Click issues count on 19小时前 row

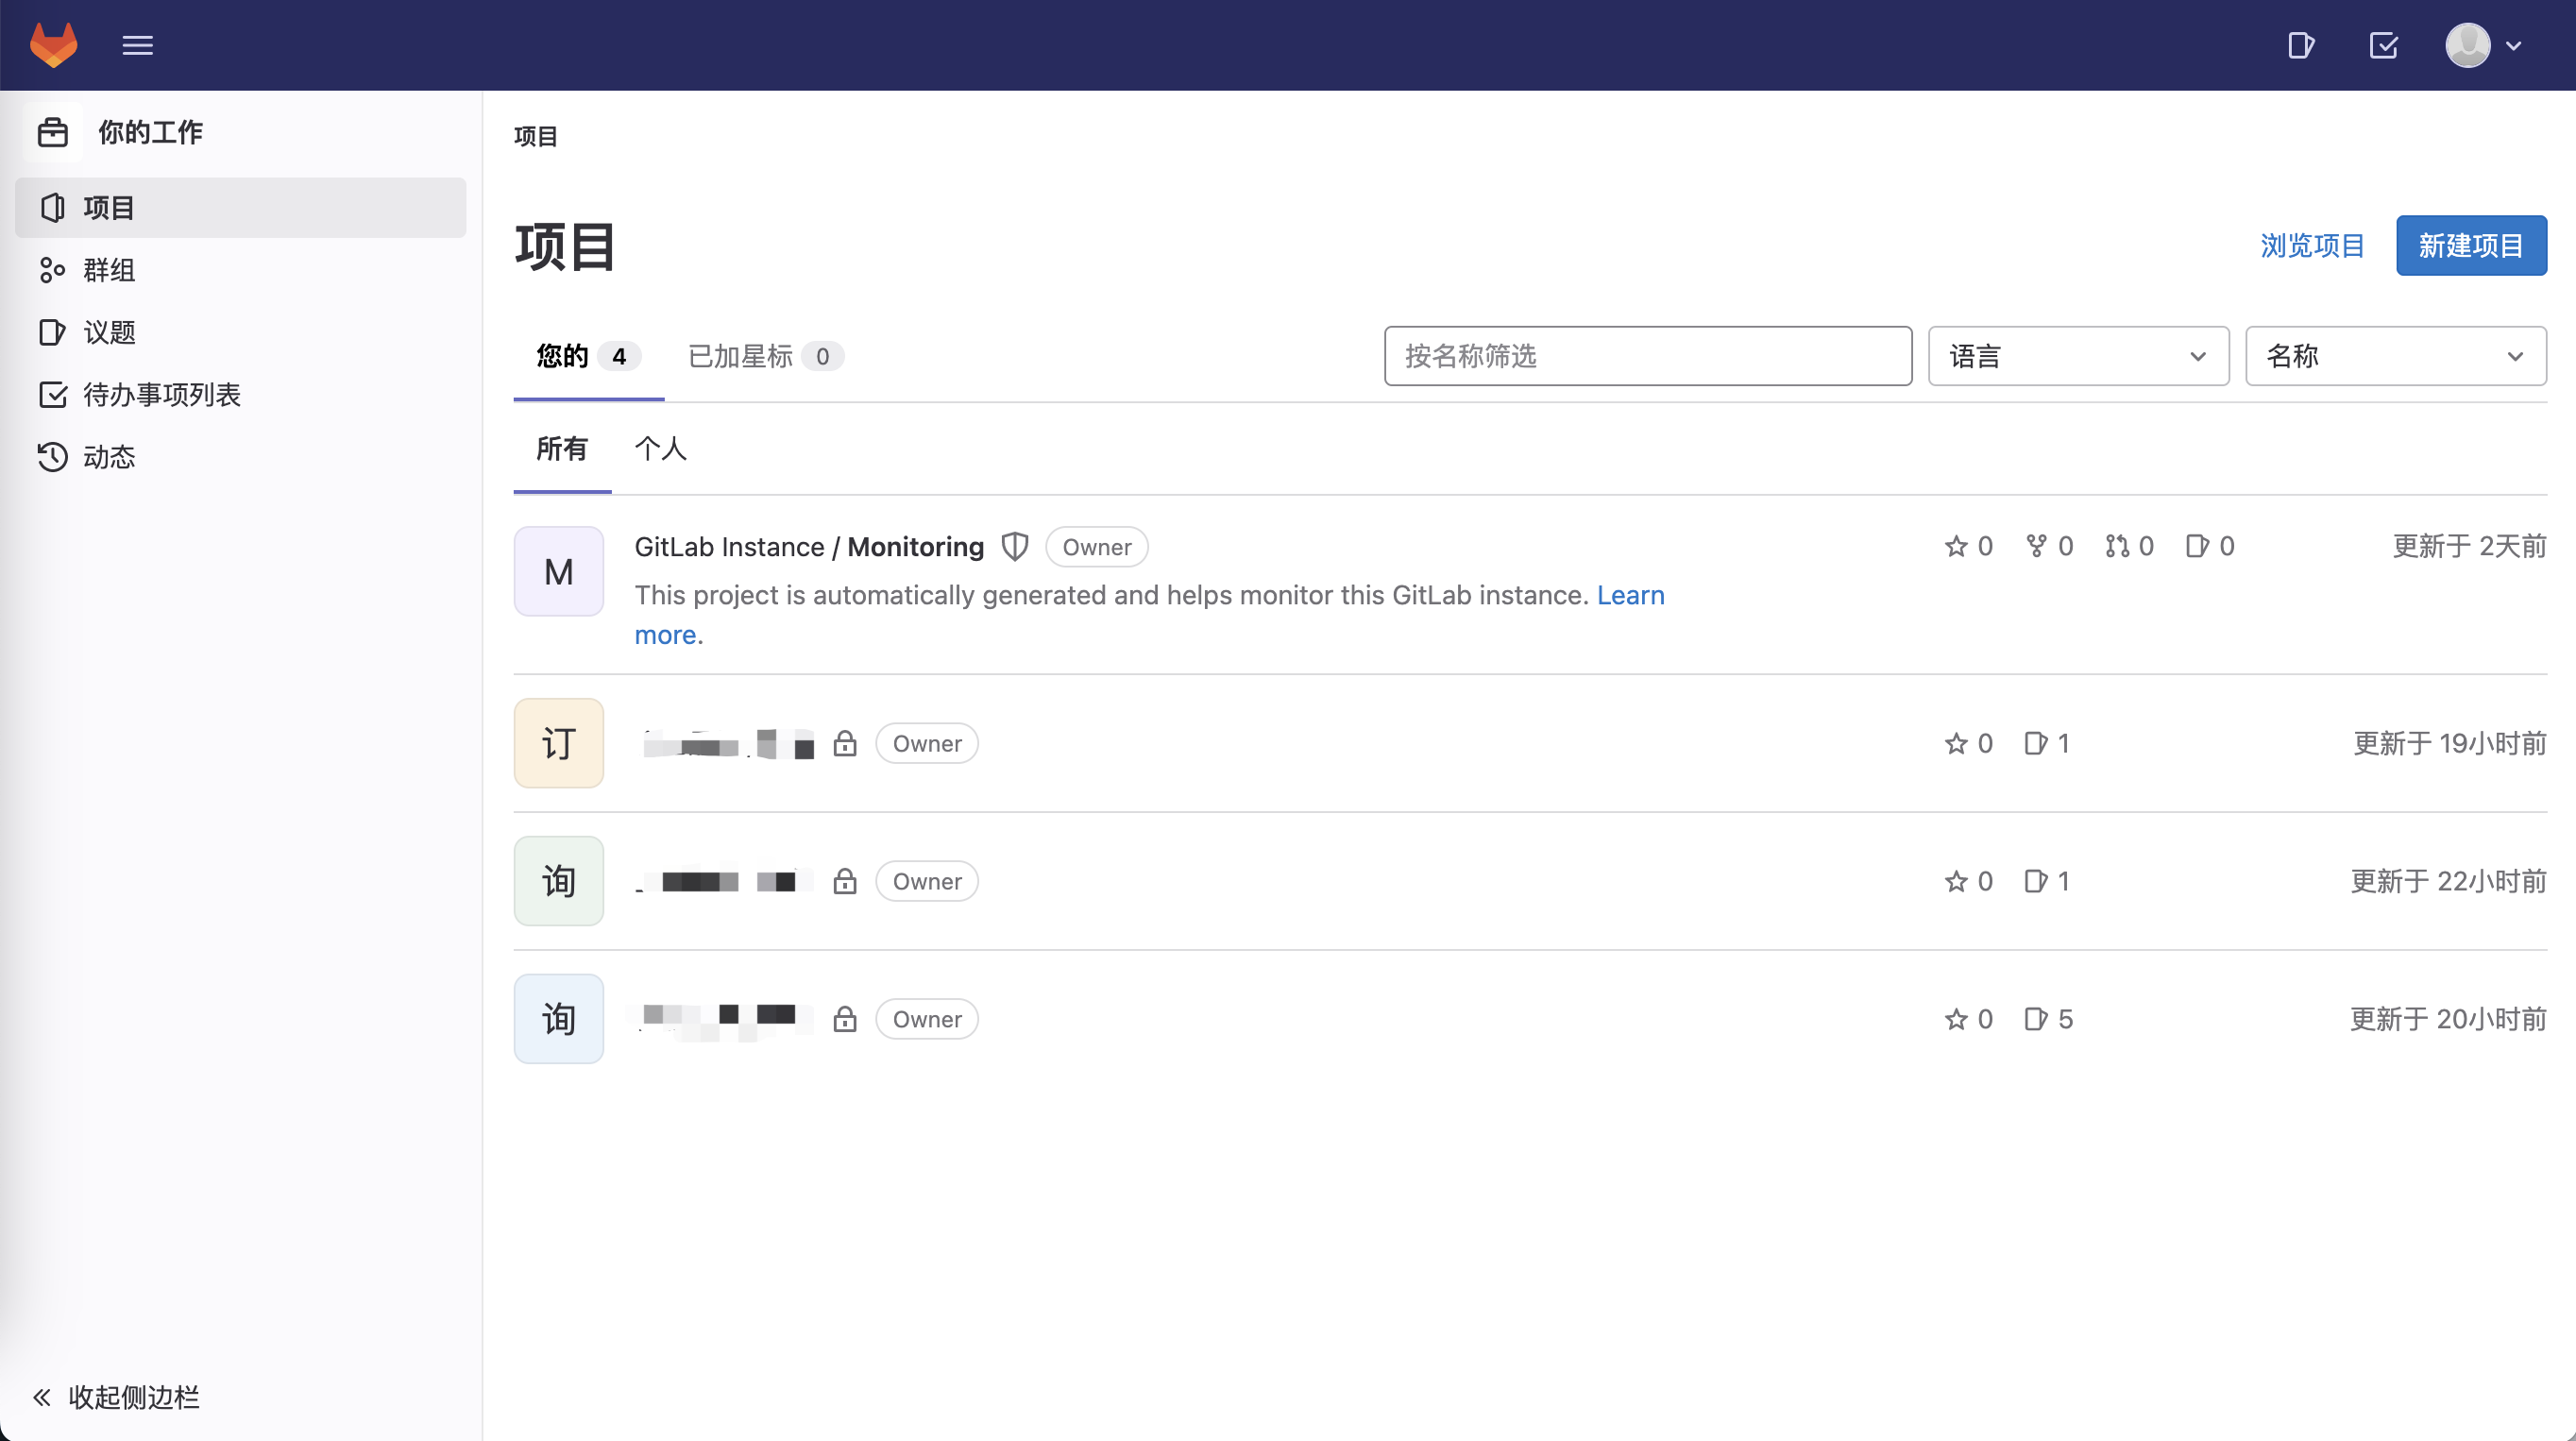[x=2046, y=743]
